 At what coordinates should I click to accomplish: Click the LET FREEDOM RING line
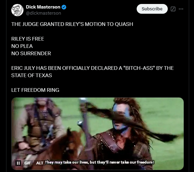tap(35, 90)
